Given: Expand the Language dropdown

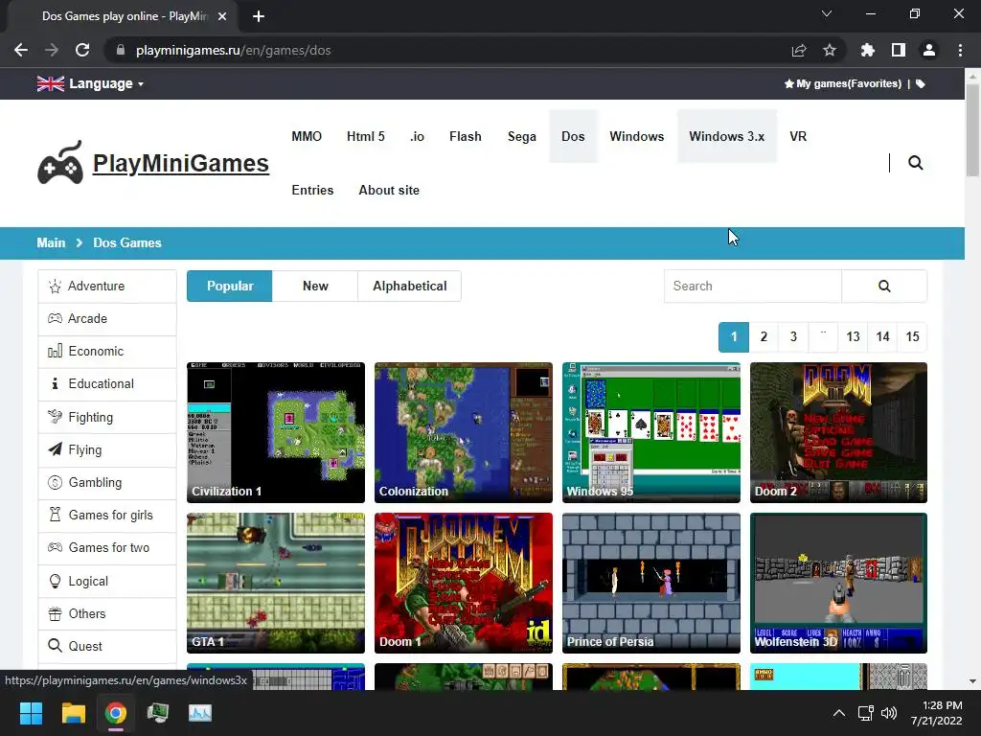Looking at the screenshot, I should pos(106,84).
